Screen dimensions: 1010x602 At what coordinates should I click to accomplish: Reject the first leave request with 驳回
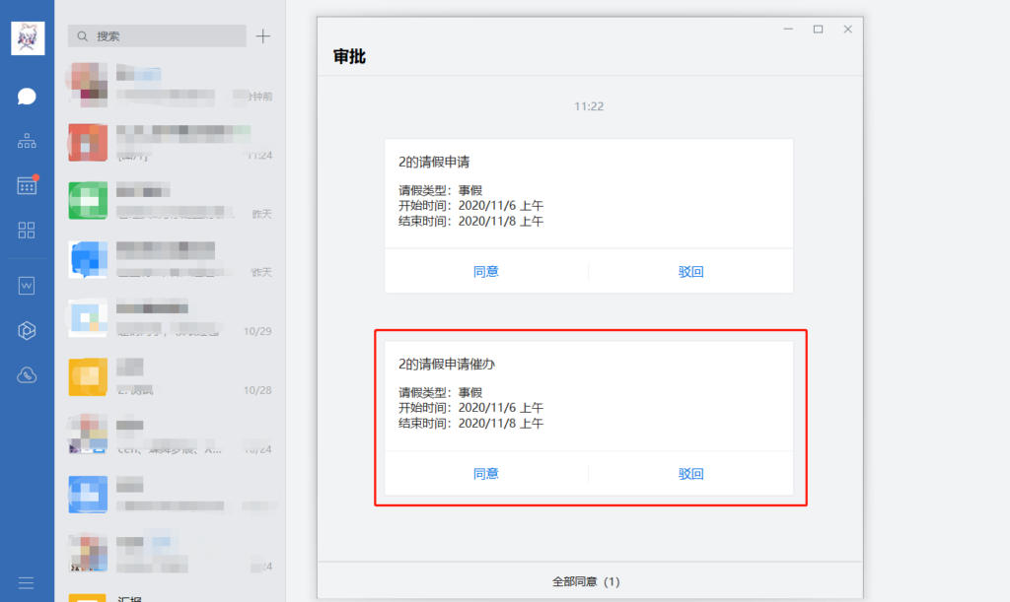690,270
